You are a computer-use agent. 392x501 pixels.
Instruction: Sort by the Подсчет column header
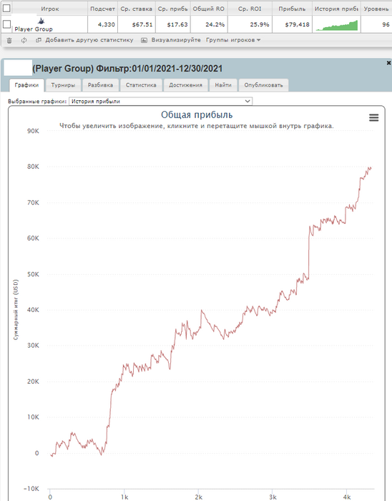click(x=102, y=9)
